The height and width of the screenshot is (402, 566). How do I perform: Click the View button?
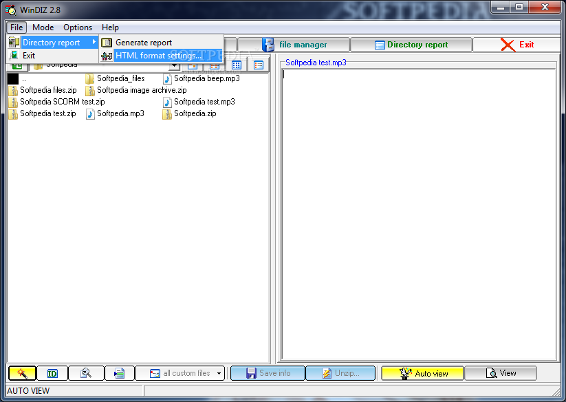[x=501, y=373]
